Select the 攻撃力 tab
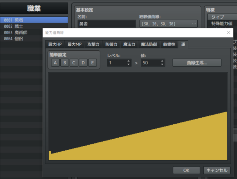Screen dimensions: 237x179 [93, 44]
